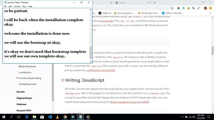
Task: Launch Microsoft Edge from the taskbar
Action: click(27, 117)
